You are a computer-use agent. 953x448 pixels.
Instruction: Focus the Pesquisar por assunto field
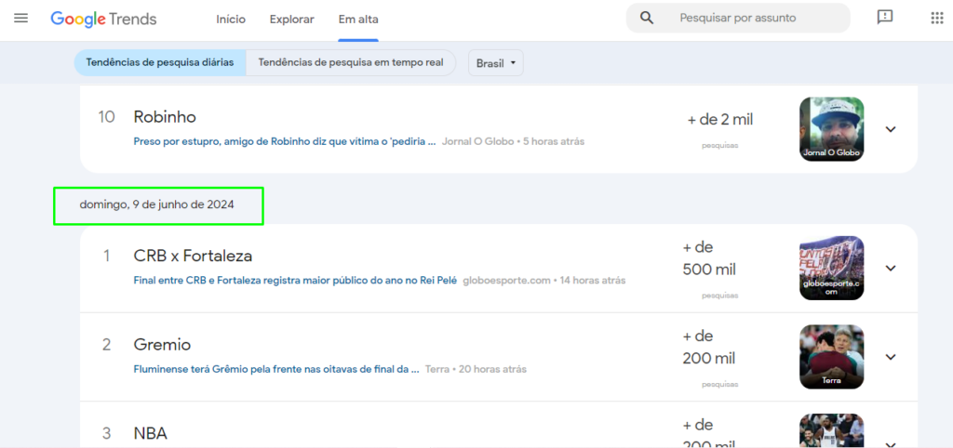point(738,19)
